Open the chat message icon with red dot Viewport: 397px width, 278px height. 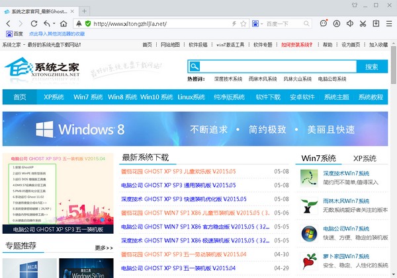click(324, 24)
